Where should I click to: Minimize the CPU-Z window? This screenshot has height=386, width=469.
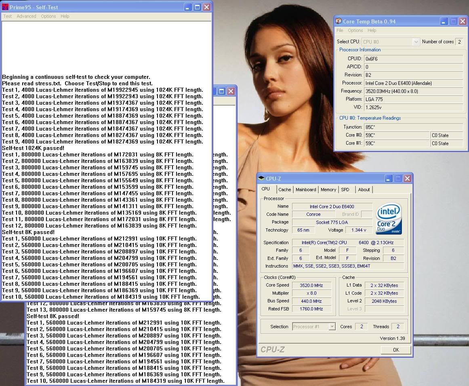[x=388, y=179]
